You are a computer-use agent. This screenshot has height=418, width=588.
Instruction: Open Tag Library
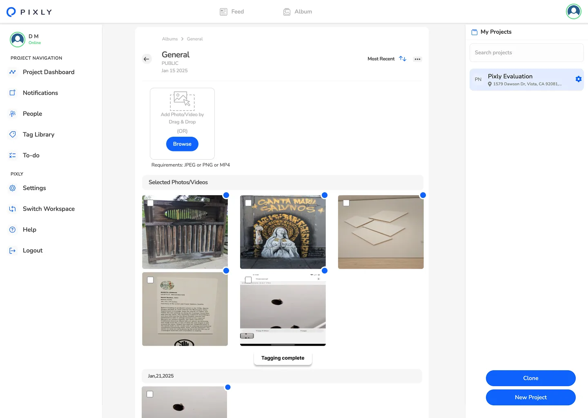[x=38, y=135]
